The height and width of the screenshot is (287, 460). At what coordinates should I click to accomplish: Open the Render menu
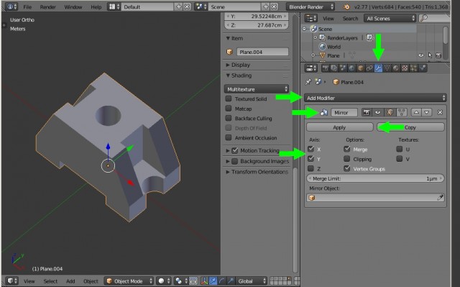click(x=48, y=6)
